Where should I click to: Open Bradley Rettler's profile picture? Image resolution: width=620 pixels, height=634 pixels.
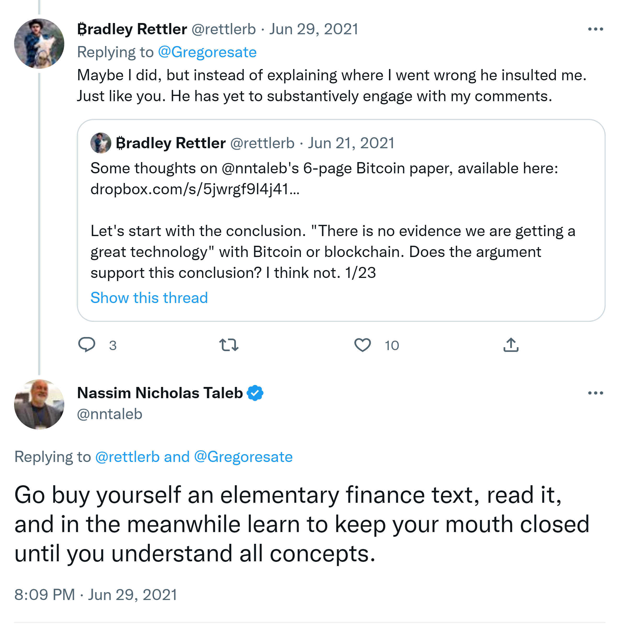point(39,44)
